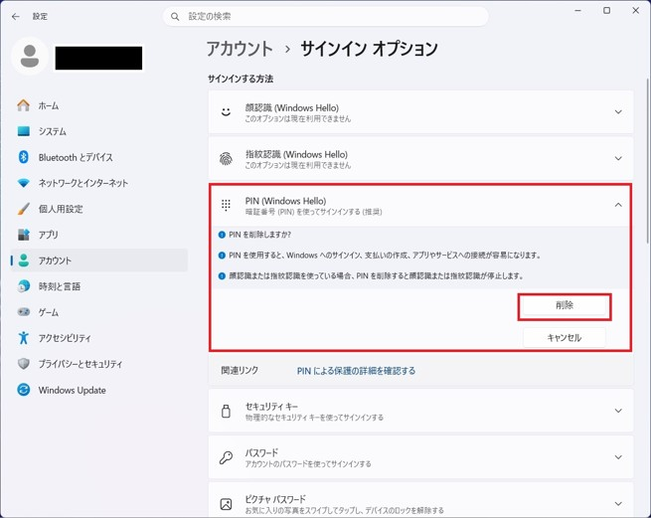Open PIN による保護の詳細を確認する link
This screenshot has height=518, width=651.
pos(356,371)
